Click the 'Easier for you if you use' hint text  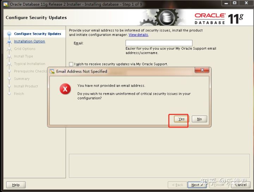[x=171, y=51]
